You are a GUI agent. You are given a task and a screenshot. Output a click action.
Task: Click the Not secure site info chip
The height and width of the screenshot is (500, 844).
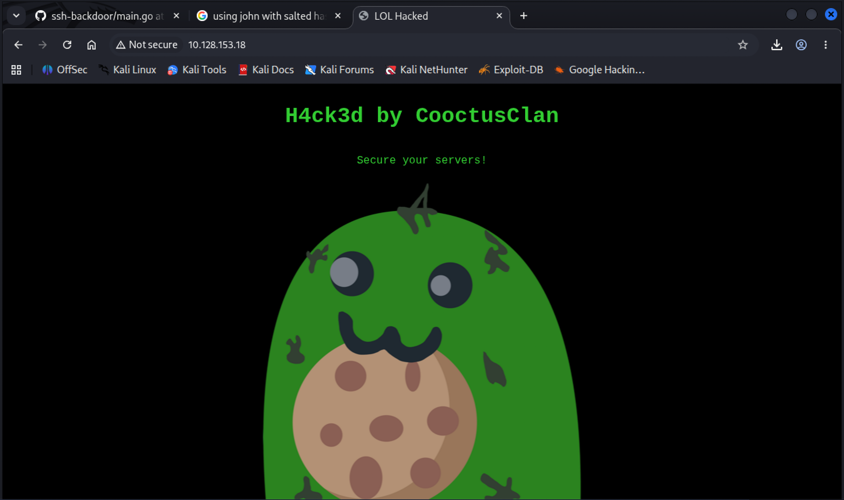click(x=147, y=45)
